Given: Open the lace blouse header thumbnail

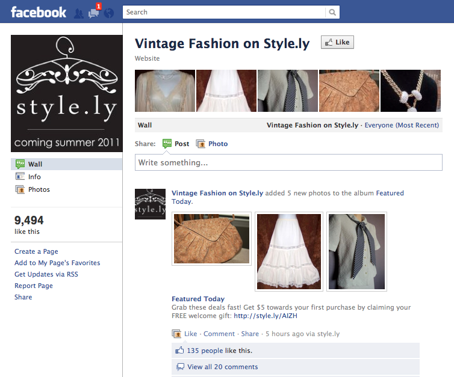Looking at the screenshot, I should tap(165, 91).
